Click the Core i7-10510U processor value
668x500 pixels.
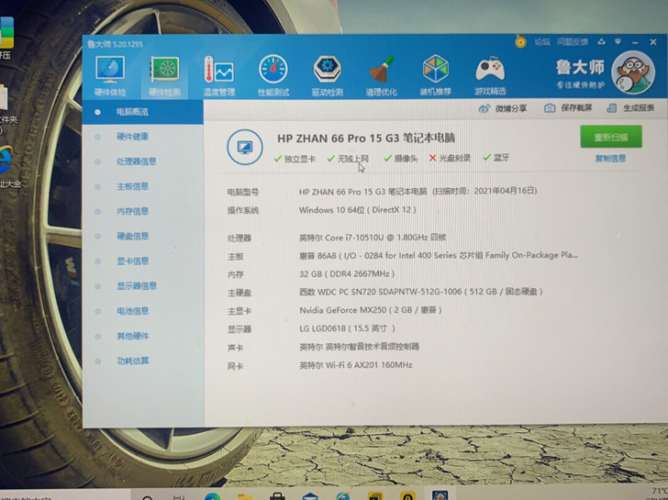373,238
